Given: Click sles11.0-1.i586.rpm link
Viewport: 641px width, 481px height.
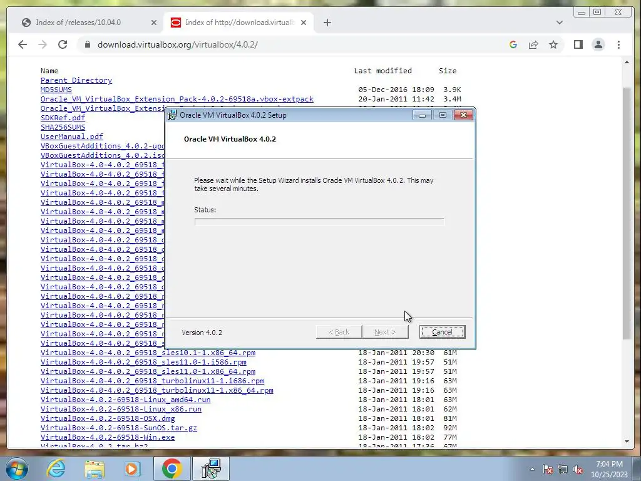Looking at the screenshot, I should pyautogui.click(x=143, y=362).
